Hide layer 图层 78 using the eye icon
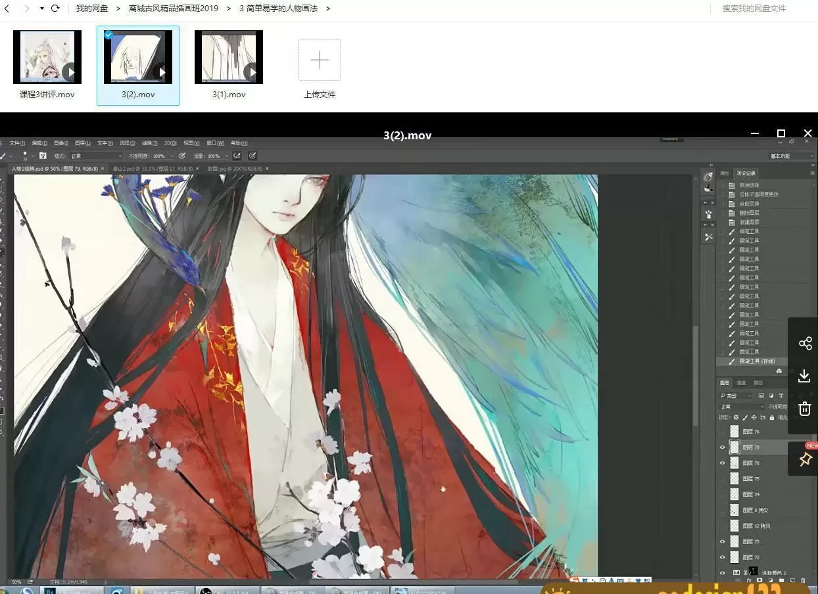The height and width of the screenshot is (594, 818). tap(722, 462)
